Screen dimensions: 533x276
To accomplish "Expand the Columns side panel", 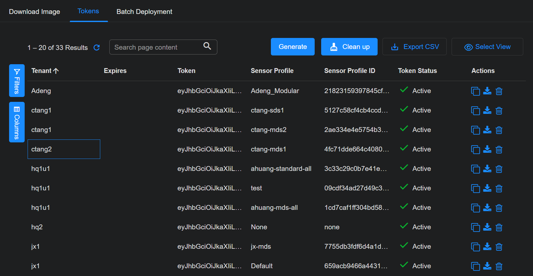I will (17, 122).
